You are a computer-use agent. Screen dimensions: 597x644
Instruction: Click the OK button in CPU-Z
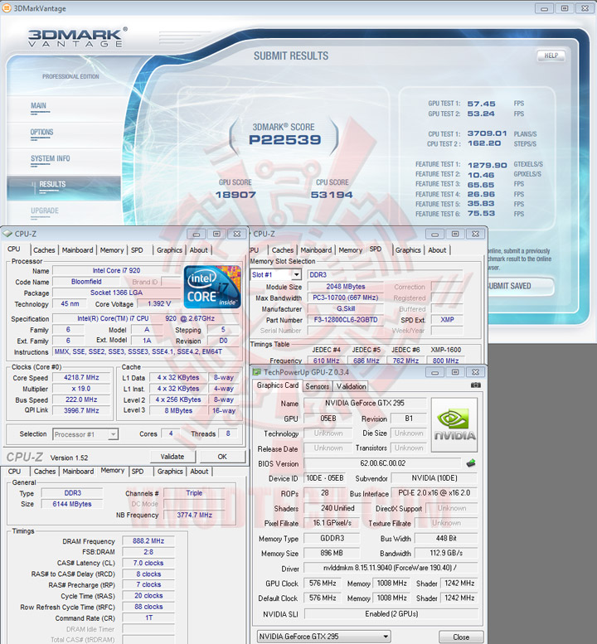222,457
